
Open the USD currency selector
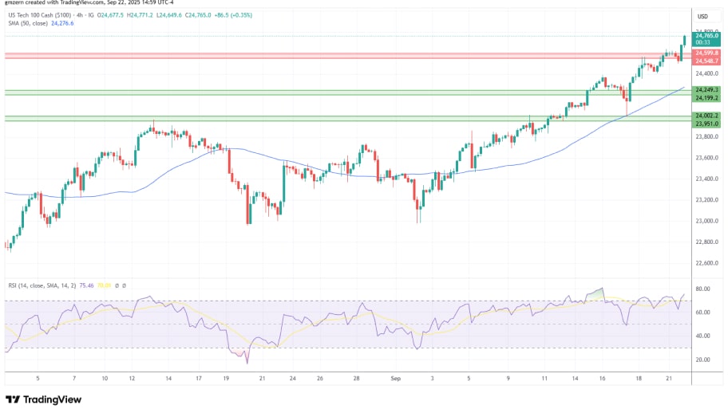pyautogui.click(x=702, y=17)
